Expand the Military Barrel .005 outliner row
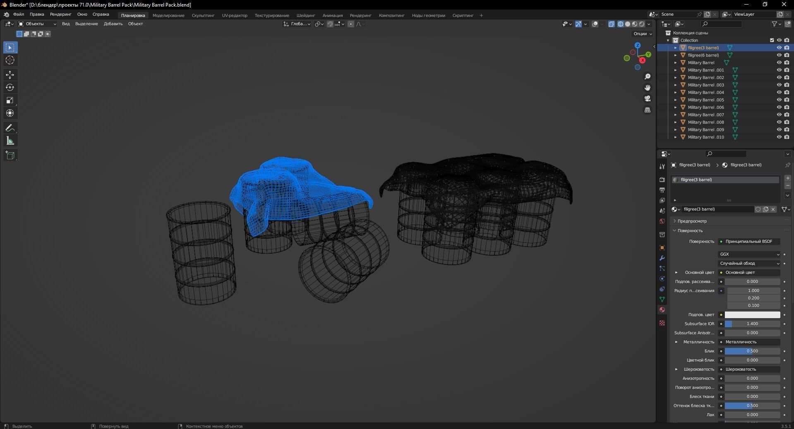 pos(676,100)
